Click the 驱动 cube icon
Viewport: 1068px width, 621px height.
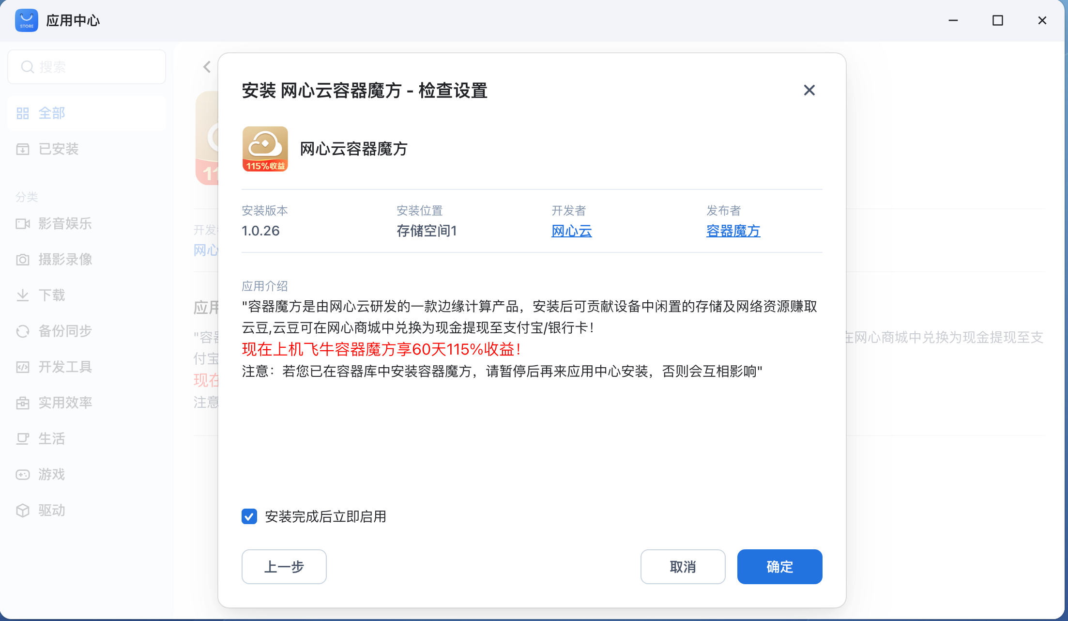[23, 511]
